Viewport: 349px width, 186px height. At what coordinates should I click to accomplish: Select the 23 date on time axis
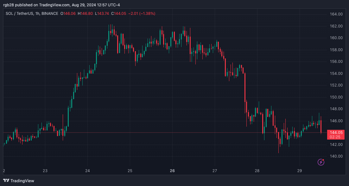pyautogui.click(x=45, y=171)
